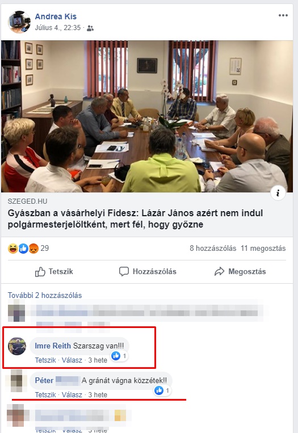
Task: Like Imre Reith's comment via Tetszik
Action: 45,360
